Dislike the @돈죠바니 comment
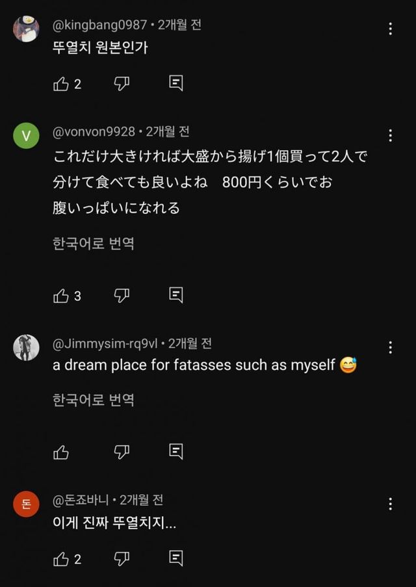Viewport: 416px width, 587px height. pyautogui.click(x=122, y=558)
